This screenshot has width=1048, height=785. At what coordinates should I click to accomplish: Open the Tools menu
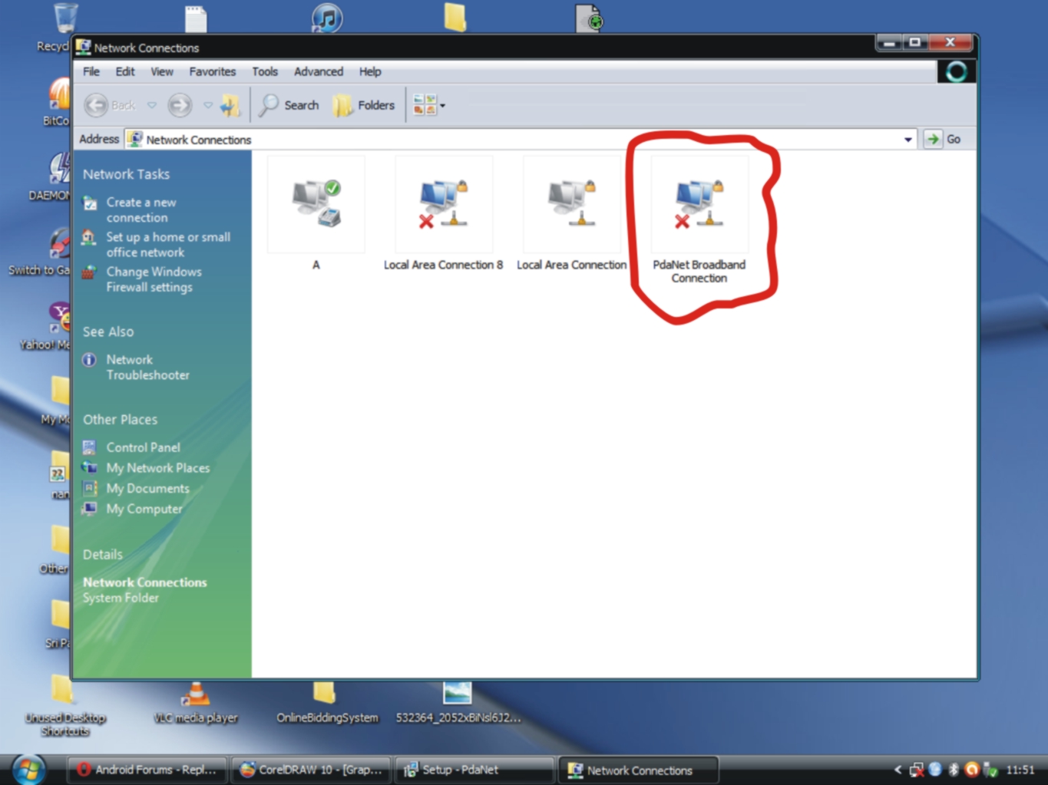tap(264, 71)
